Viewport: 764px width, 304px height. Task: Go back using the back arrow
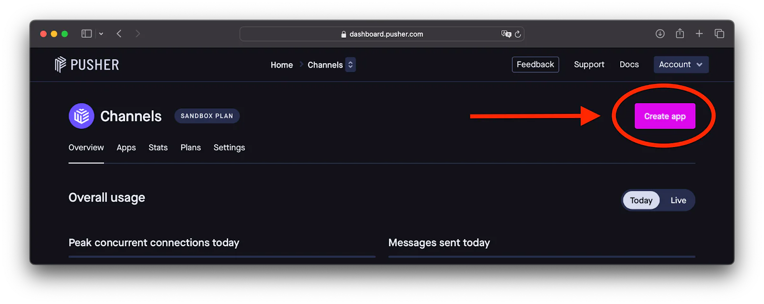(x=119, y=33)
